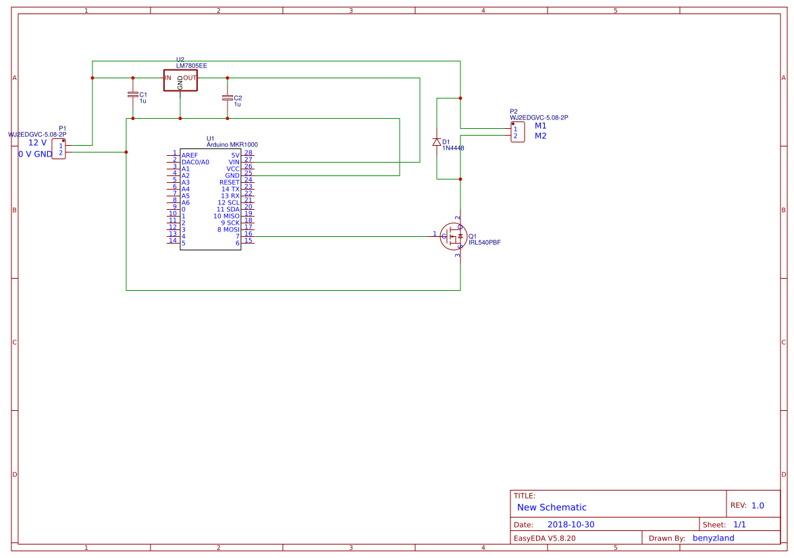The height and width of the screenshot is (558, 794).
Task: Select the 8 MOSI pin label
Action: (x=228, y=228)
